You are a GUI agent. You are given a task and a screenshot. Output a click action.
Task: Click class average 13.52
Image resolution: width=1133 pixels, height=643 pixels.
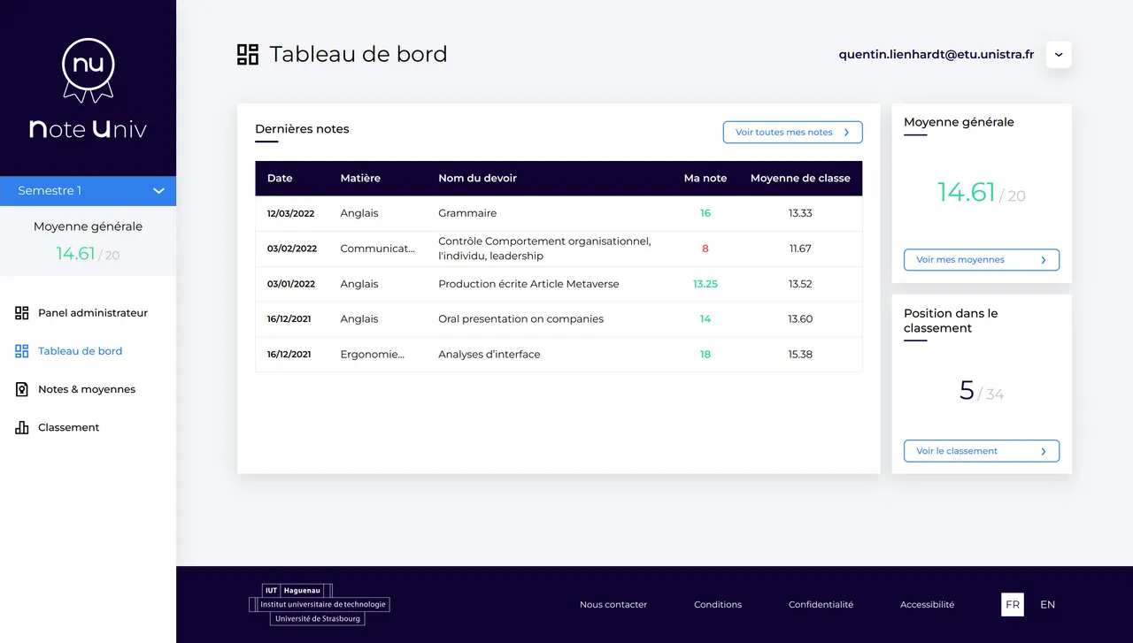[800, 284]
